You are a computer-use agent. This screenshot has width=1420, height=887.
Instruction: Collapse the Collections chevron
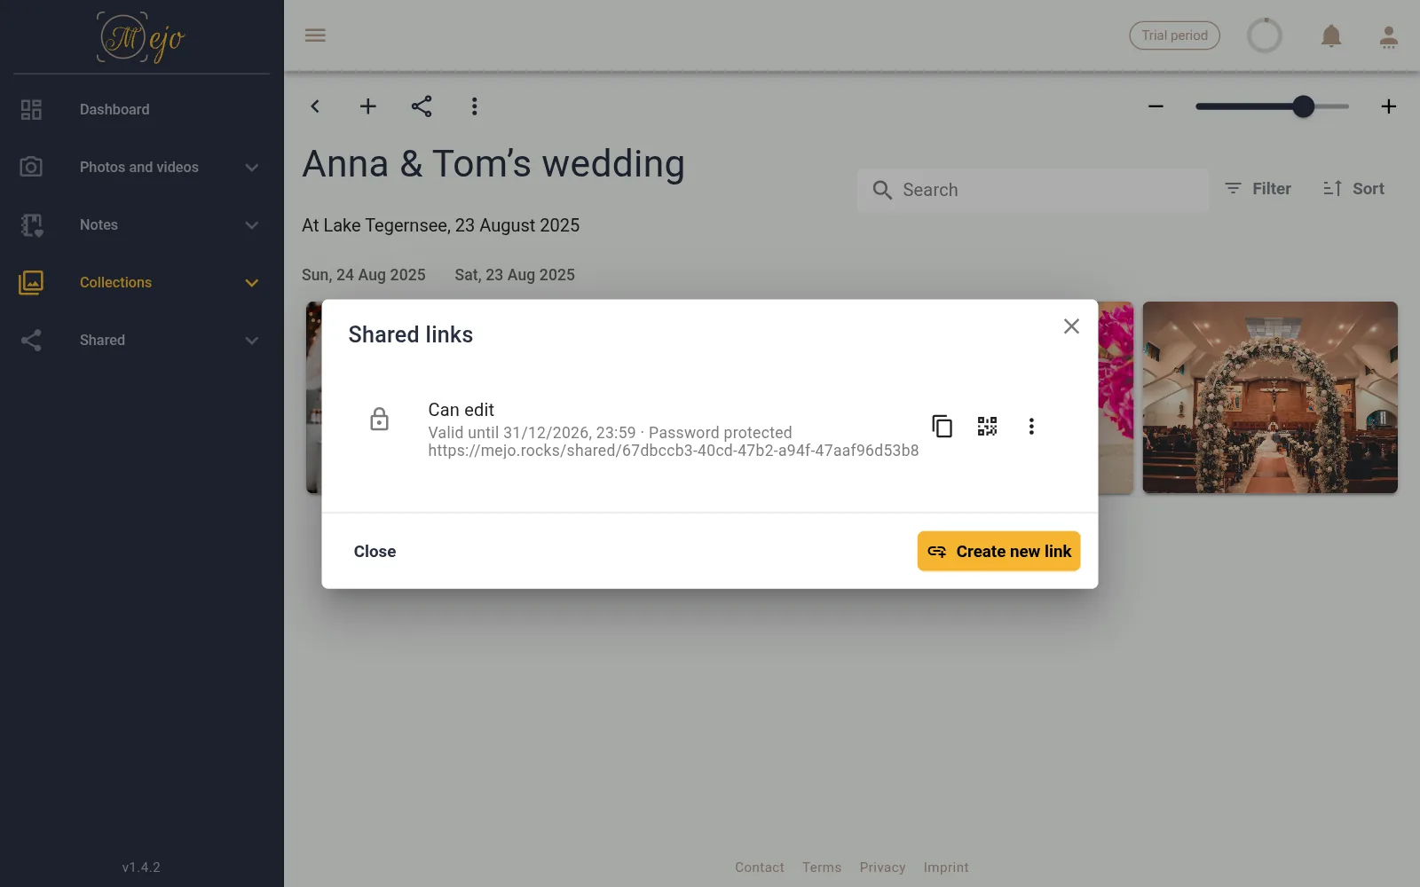tap(252, 283)
